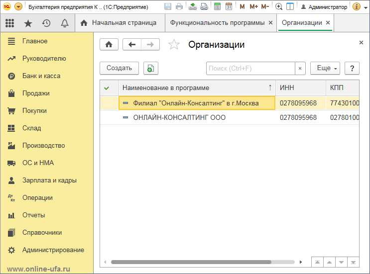The width and height of the screenshot is (370, 274).
Task: Open help with the ? button
Action: pos(352,68)
